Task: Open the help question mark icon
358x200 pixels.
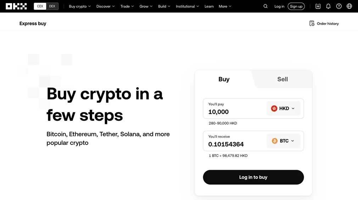Action: (339, 6)
